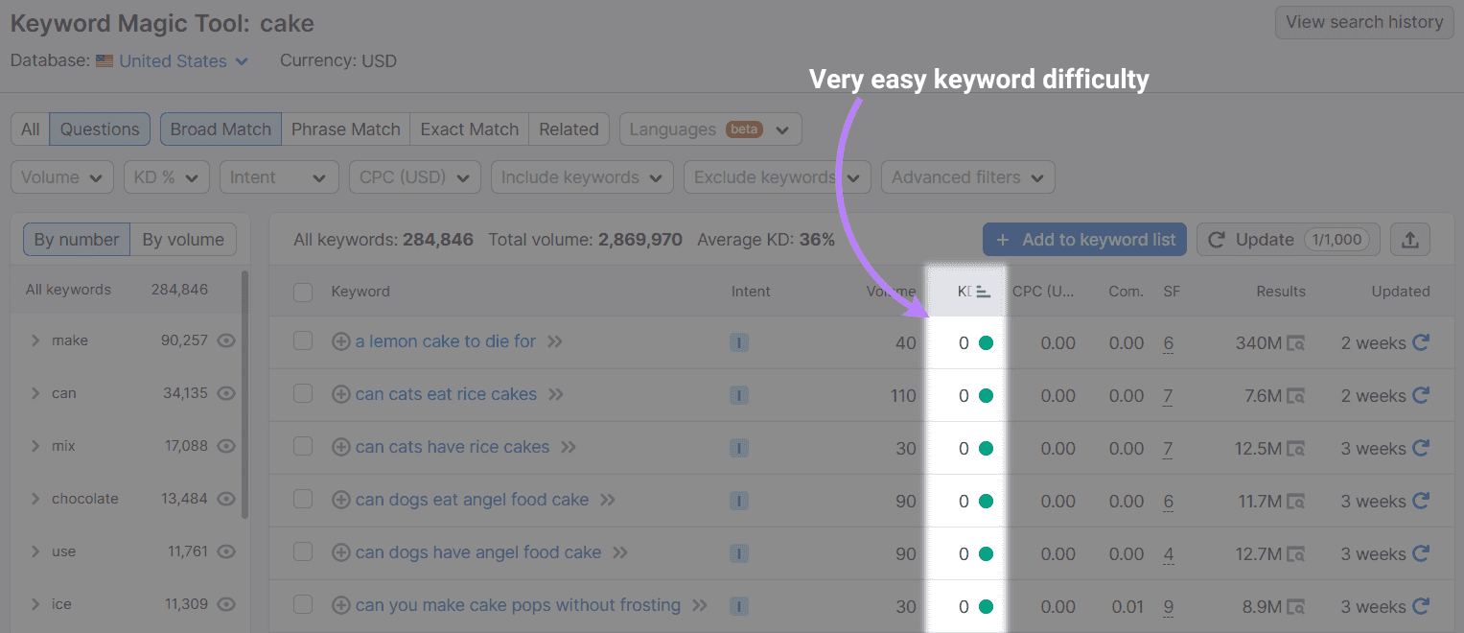Select the Questions tab
This screenshot has height=633, width=1464.
tap(100, 129)
